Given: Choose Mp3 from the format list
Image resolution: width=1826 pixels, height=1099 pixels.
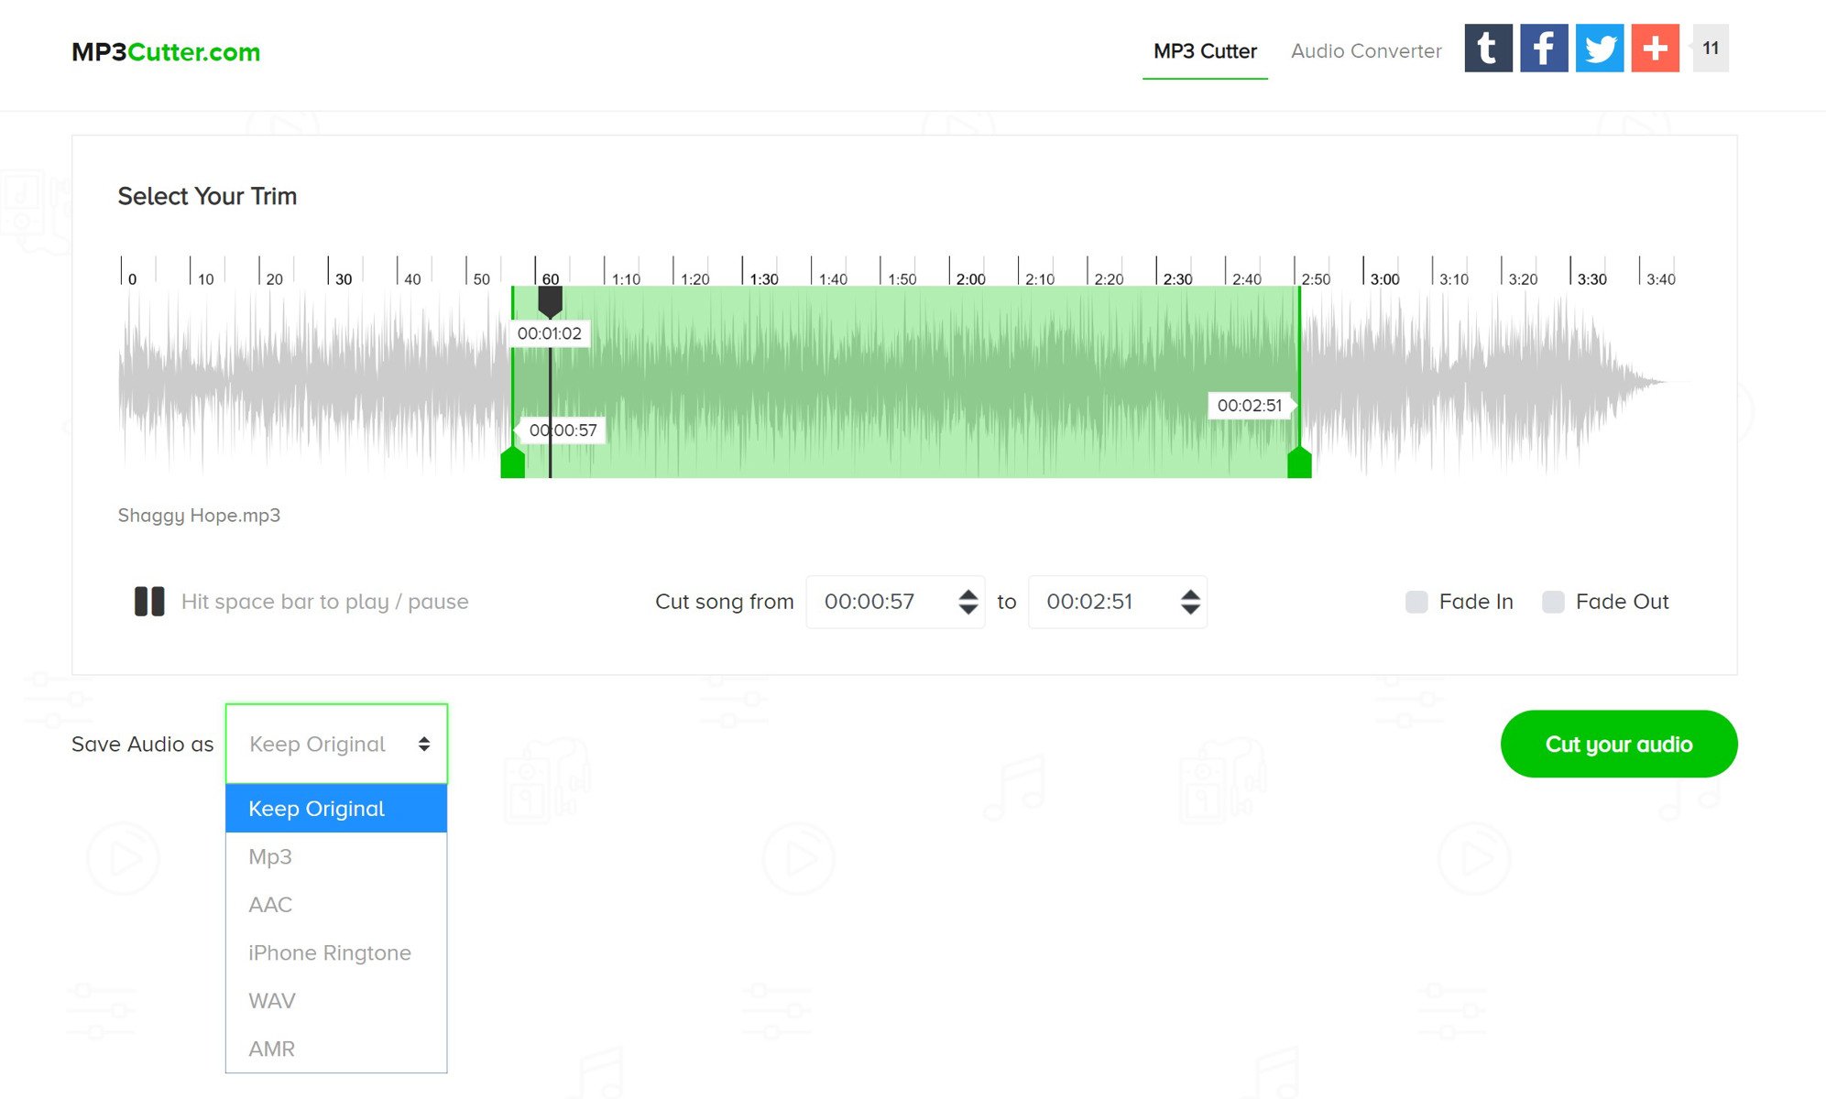Looking at the screenshot, I should (x=336, y=856).
